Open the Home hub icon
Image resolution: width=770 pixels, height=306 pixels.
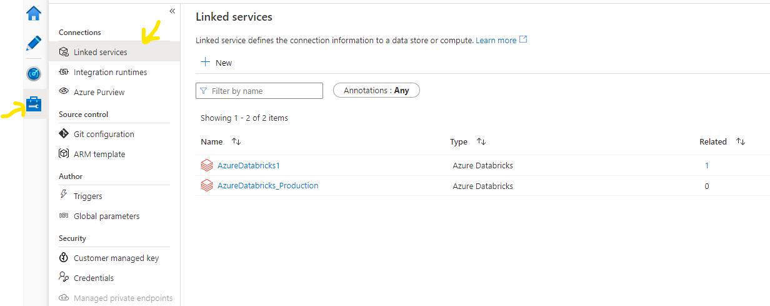[34, 13]
